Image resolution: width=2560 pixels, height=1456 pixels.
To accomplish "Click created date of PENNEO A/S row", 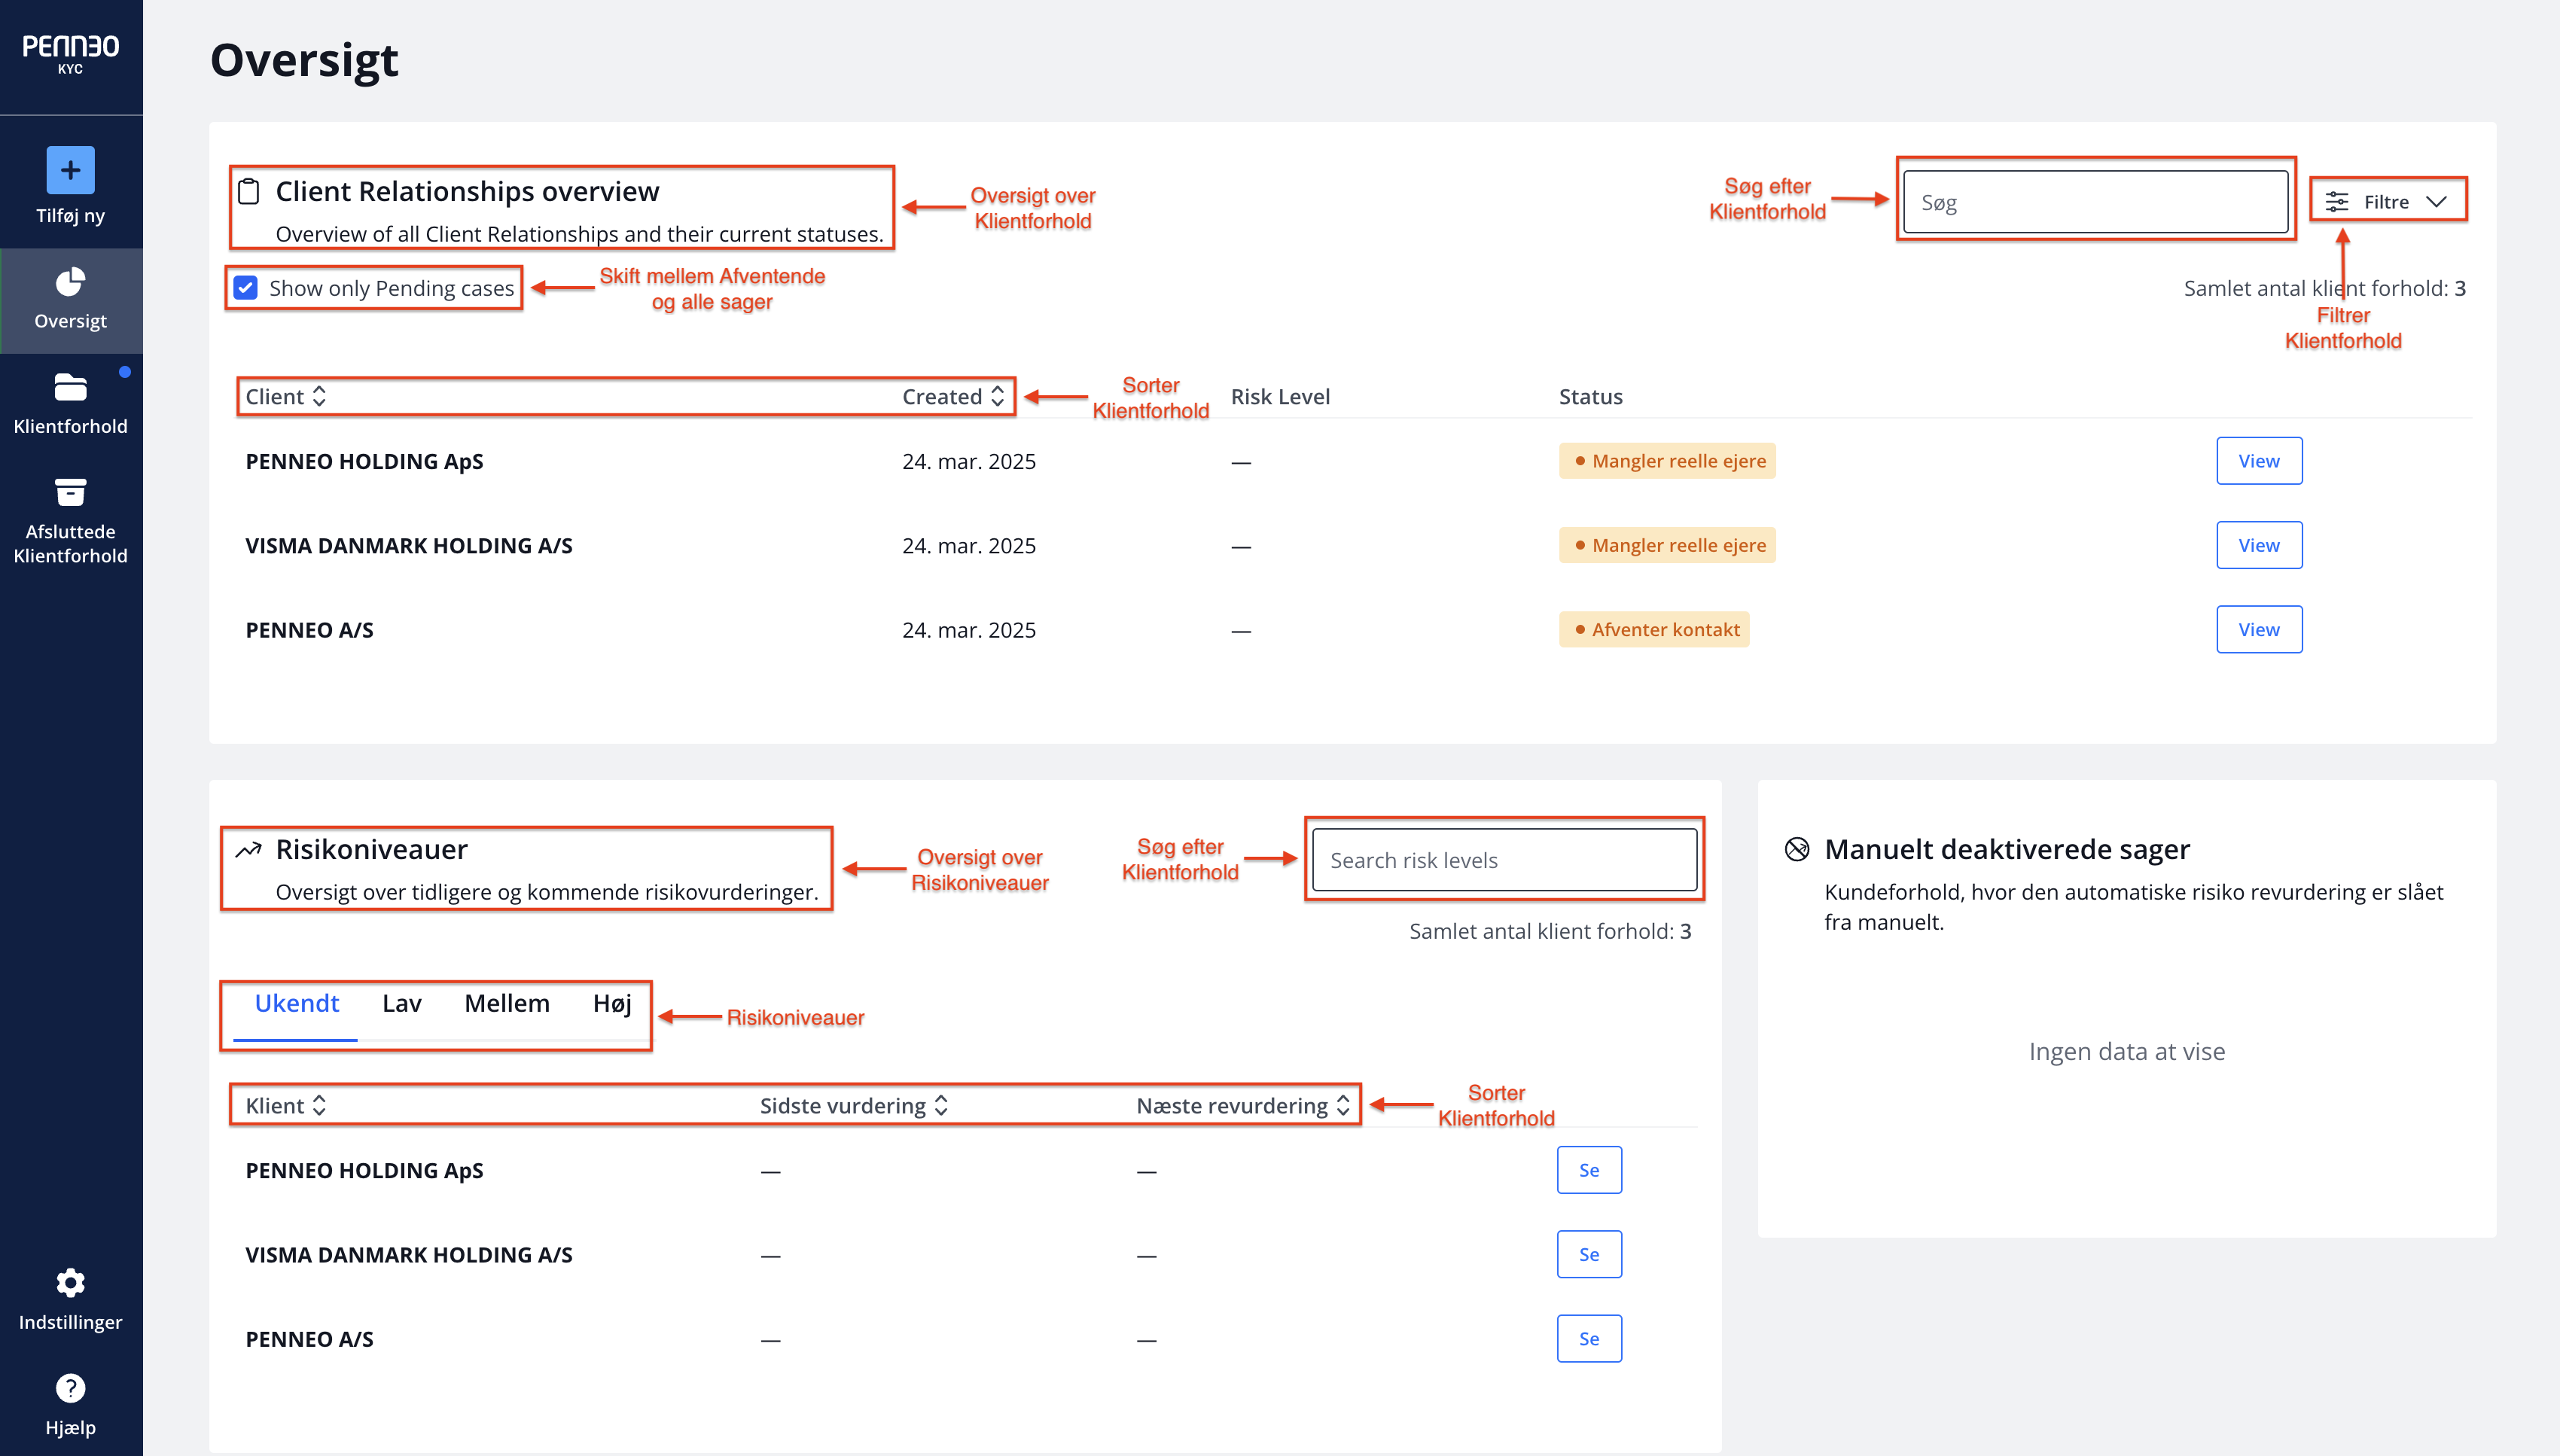I will pyautogui.click(x=968, y=629).
